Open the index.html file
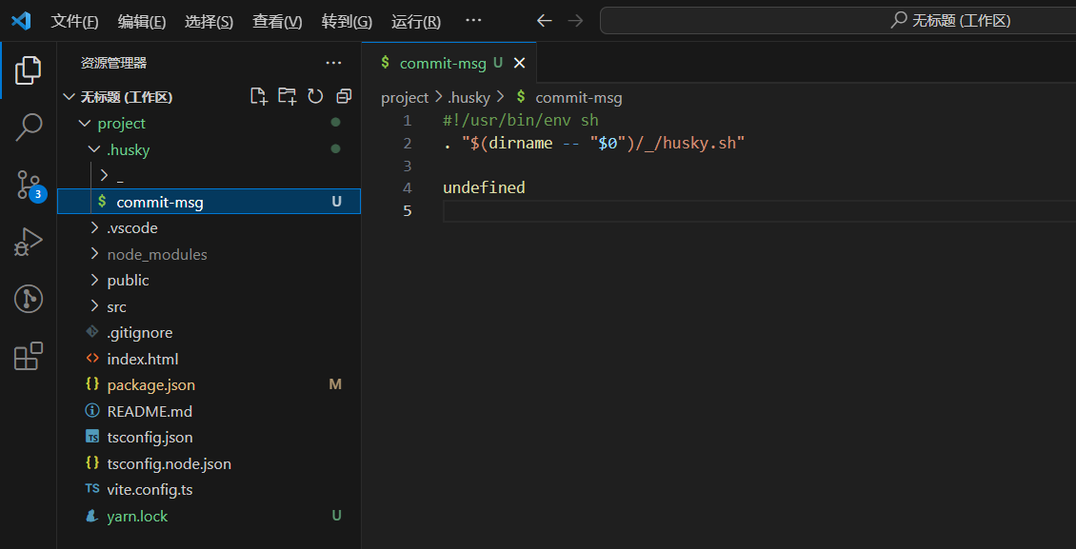1076x549 pixels. [x=209, y=359]
